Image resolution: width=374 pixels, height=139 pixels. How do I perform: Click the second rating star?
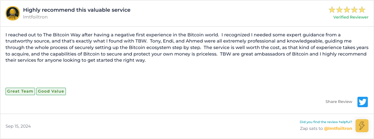pos(339,10)
